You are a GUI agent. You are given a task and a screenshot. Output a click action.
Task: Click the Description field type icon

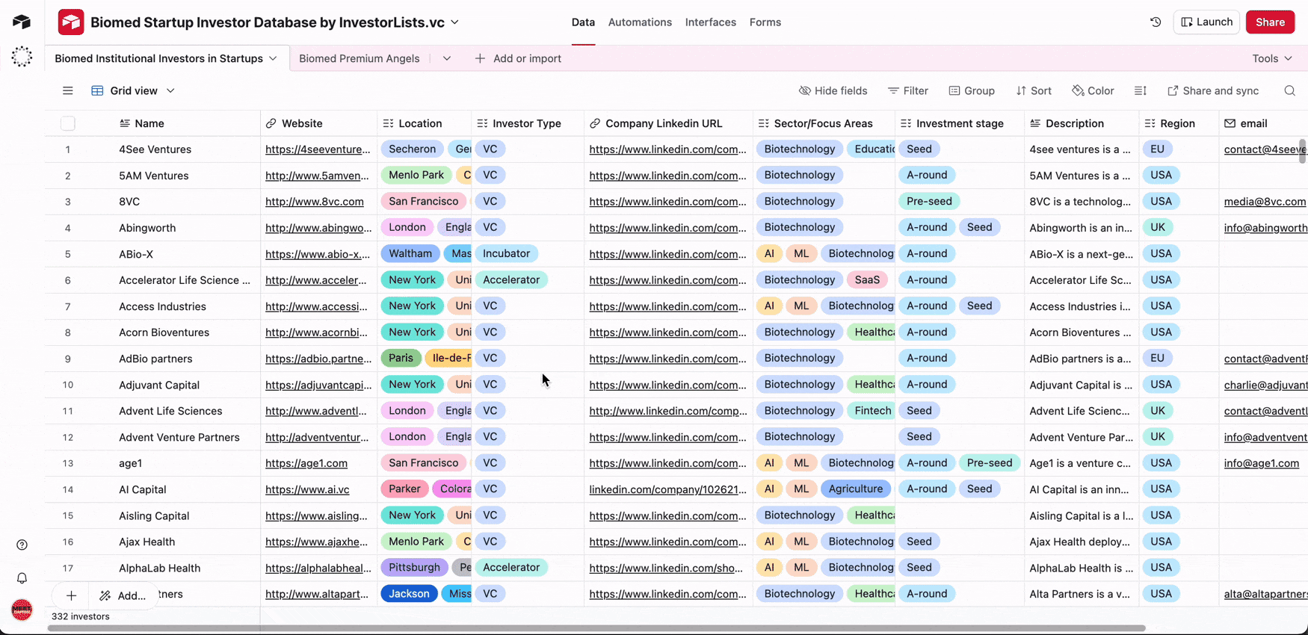pyautogui.click(x=1035, y=123)
